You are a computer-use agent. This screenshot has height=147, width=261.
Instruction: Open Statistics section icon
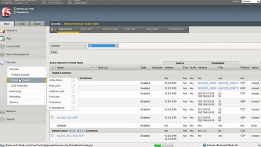[2, 31]
